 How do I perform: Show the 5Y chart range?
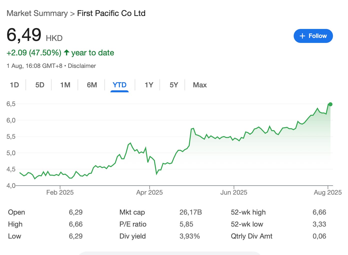pos(174,85)
